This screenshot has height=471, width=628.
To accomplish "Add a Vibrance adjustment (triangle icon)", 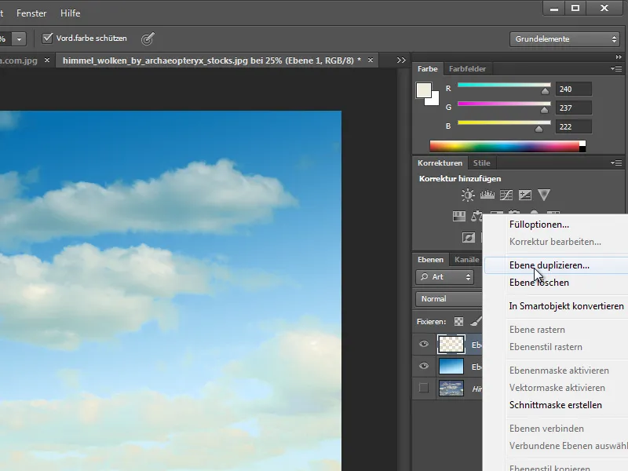I will coord(544,195).
